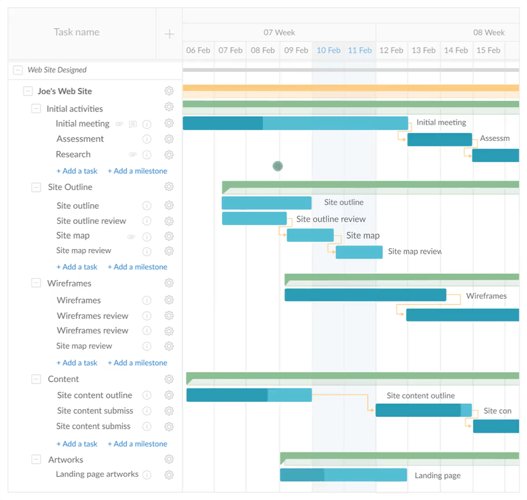Open settings gear for Site Outline group
Screen dimensions: 527x500
(169, 186)
